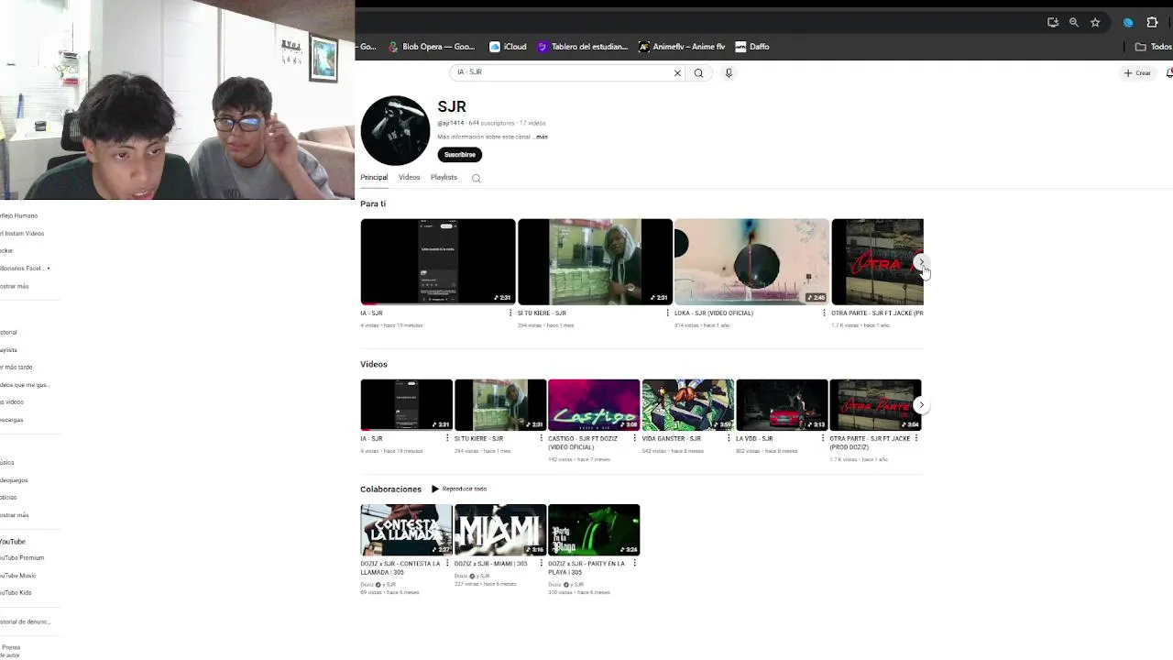Image resolution: width=1173 pixels, height=660 pixels.
Task: Expand channel info with the 'más' link
Action: [542, 137]
